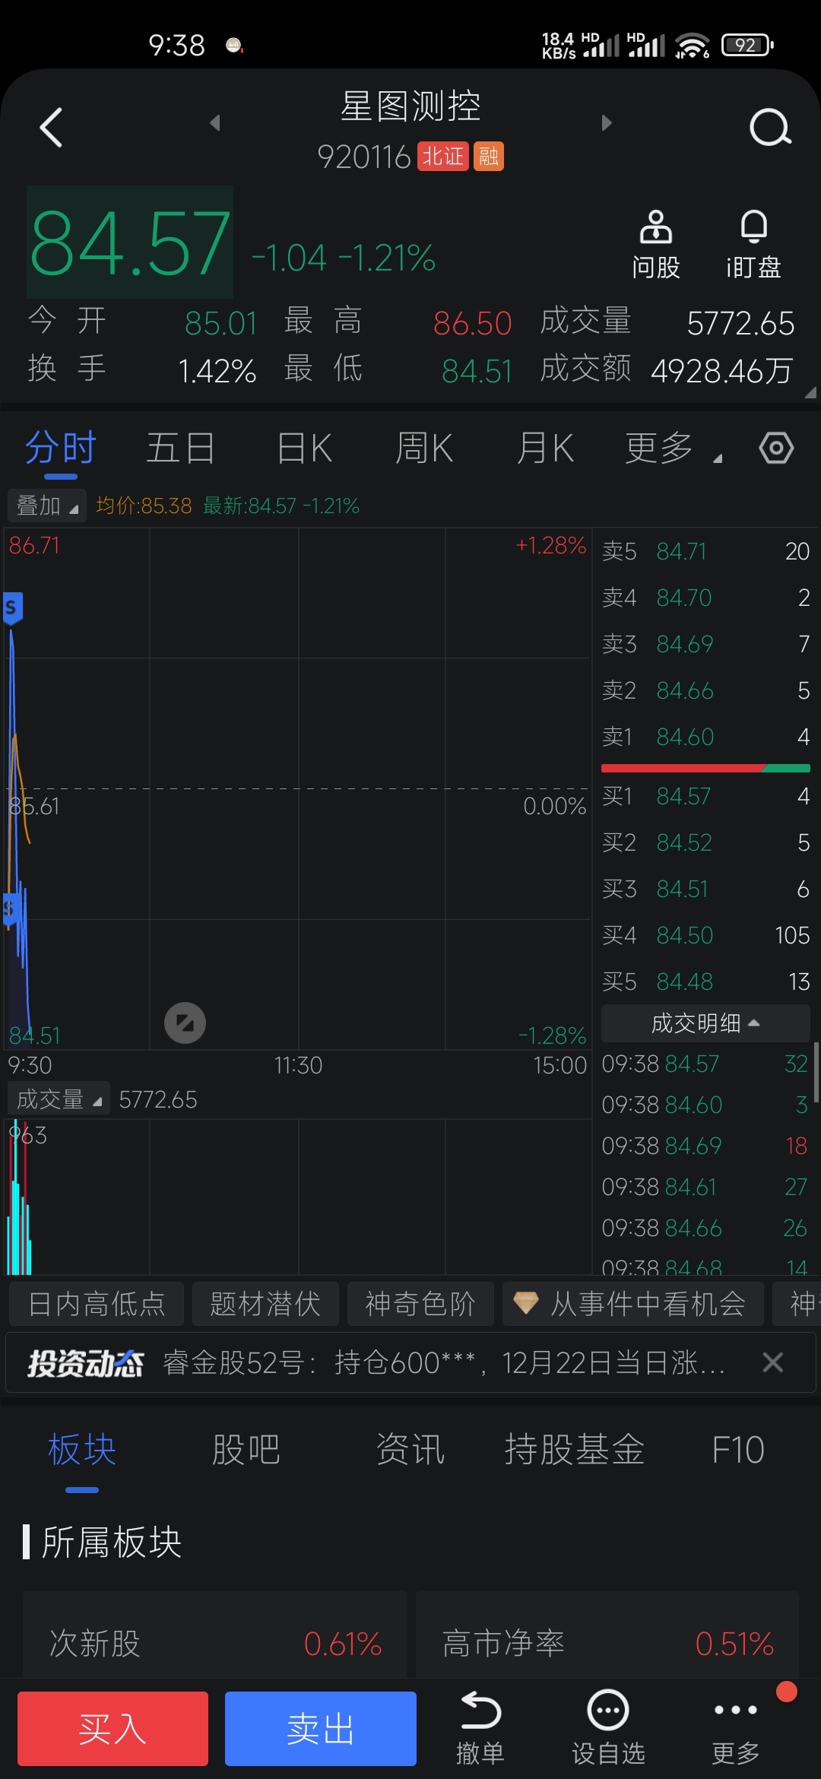The image size is (821, 1779).
Task: Tap trade row 09:38 84.69 18
Action: [x=705, y=1146]
